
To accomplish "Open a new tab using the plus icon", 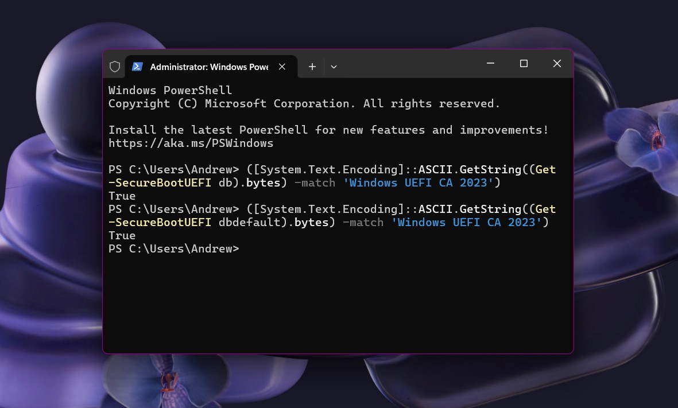I will point(312,67).
